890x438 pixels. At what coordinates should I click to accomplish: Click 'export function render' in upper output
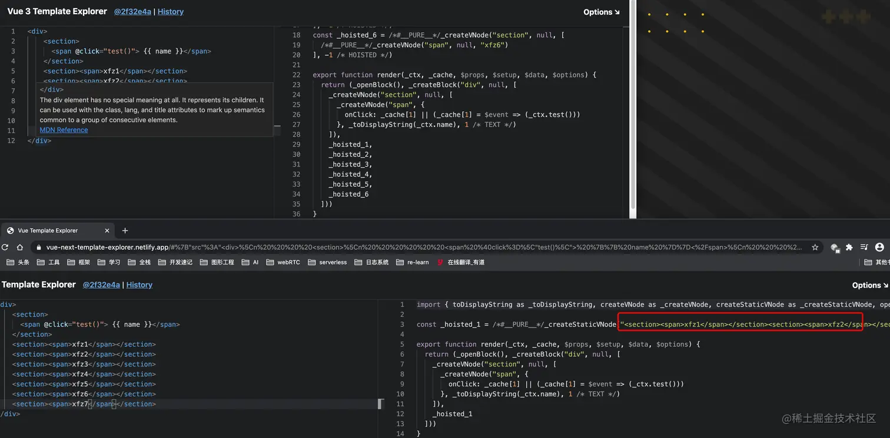pyautogui.click(x=454, y=75)
